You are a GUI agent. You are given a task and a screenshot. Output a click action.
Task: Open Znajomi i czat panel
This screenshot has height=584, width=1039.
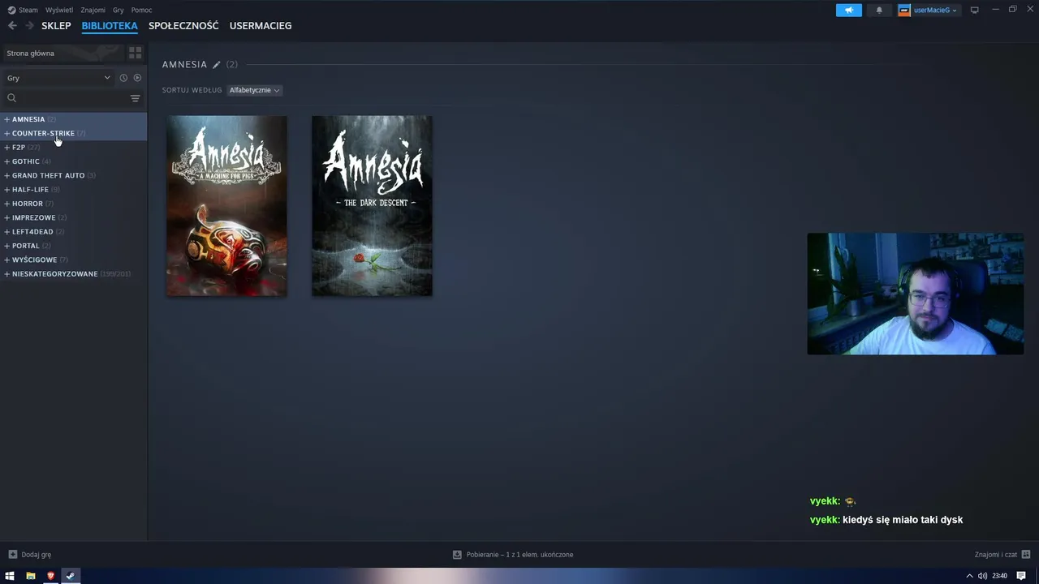[x=1002, y=555]
